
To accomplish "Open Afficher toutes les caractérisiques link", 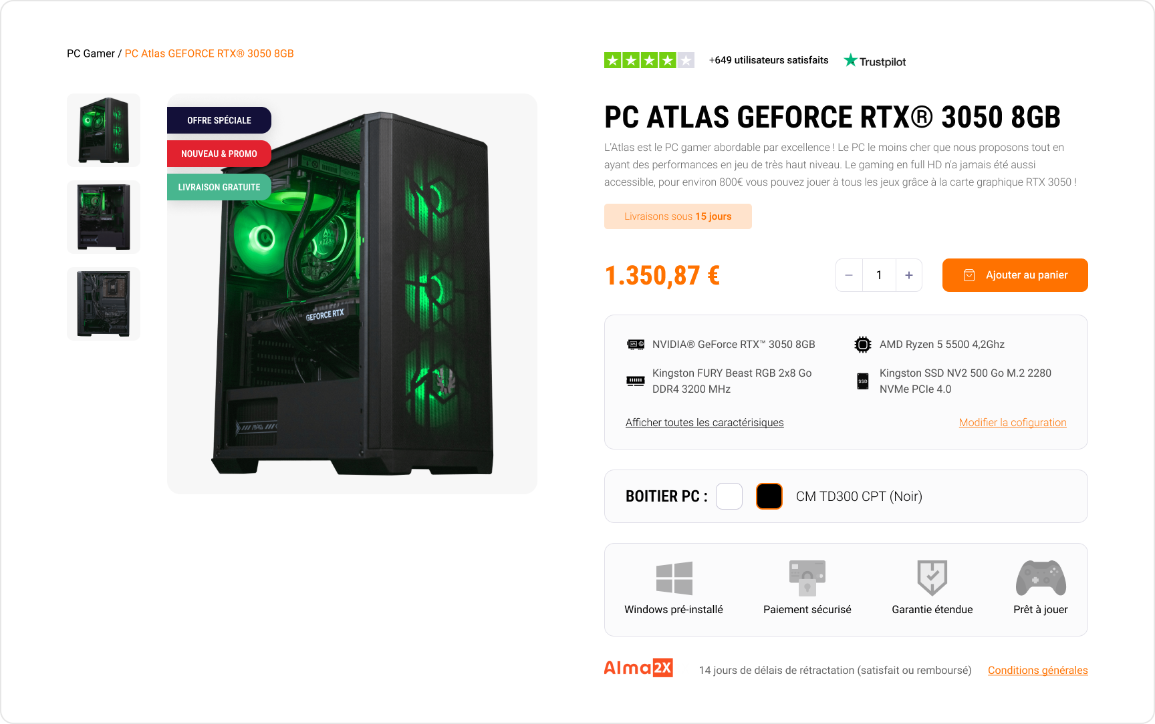I will [x=704, y=423].
